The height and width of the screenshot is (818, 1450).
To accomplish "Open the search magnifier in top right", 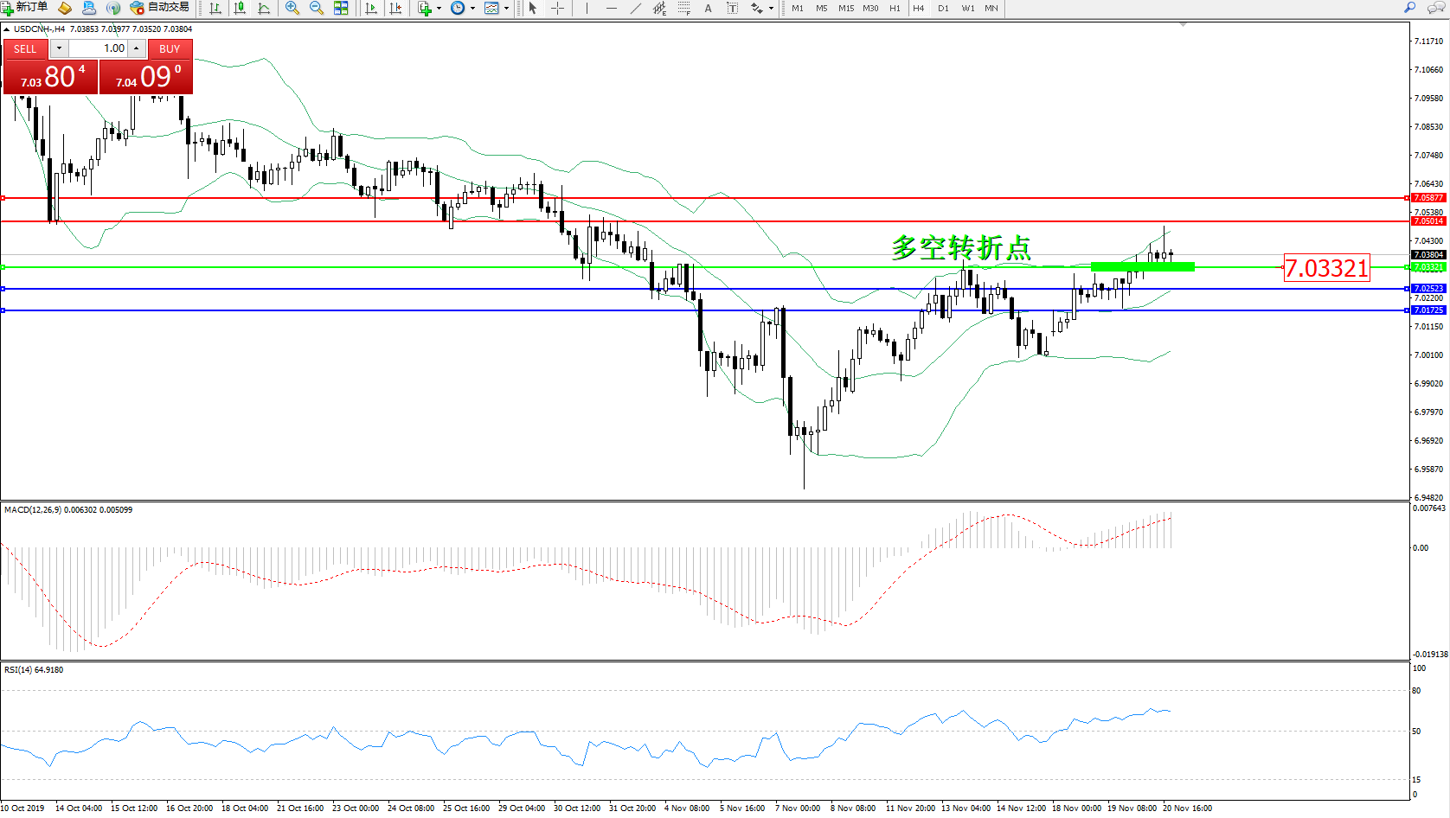I will 1409,8.
